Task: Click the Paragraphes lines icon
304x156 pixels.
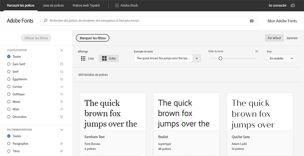Action: tap(62, 143)
